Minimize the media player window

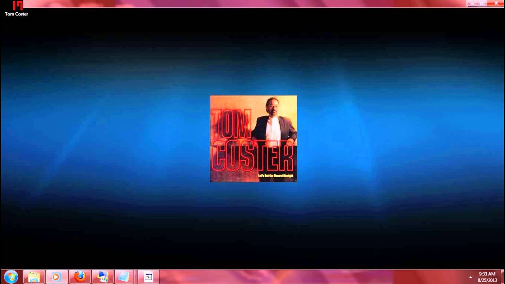pos(472,3)
